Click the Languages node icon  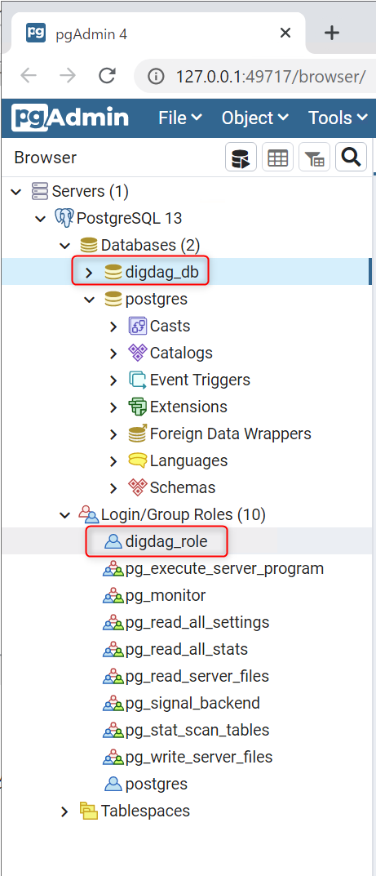point(137,460)
